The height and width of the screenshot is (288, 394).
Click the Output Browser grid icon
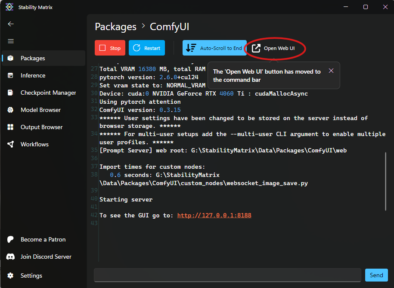10,127
